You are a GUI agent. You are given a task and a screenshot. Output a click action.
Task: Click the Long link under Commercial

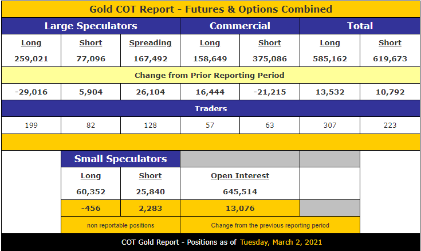(x=210, y=43)
